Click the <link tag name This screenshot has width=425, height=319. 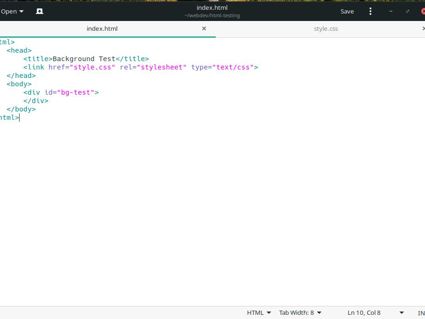34,67
